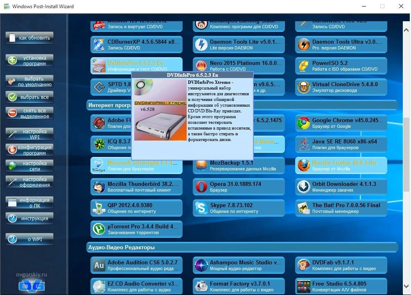The height and width of the screenshot is (295, 411).
Task: Select Opera 31.0.1889.174 for installation
Action: tap(239, 187)
